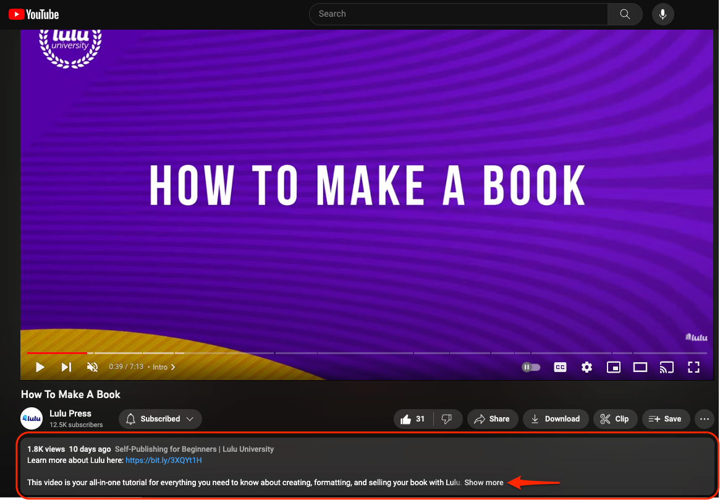The width and height of the screenshot is (720, 500).
Task: Toggle autoplay off
Action: pyautogui.click(x=530, y=367)
